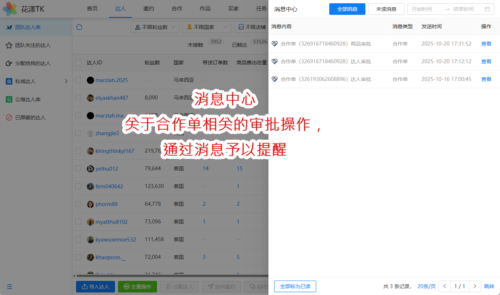The height and width of the screenshot is (295, 500).
Task: Click 查看 for the 商品审批 message
Action: (x=486, y=44)
